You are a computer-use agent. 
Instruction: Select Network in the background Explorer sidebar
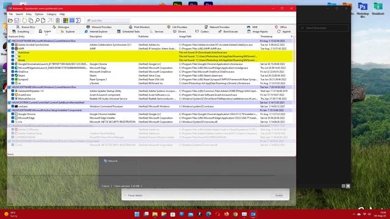pyautogui.click(x=110, y=161)
